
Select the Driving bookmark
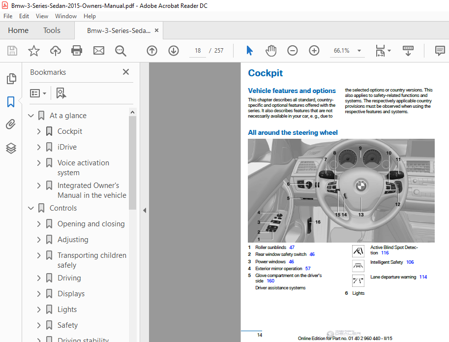[69, 278]
